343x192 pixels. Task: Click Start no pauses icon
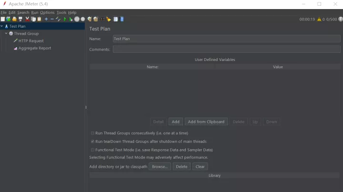pyautogui.click(x=71, y=19)
